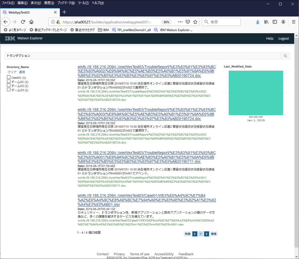Jump to first page with 先頭

(x=188, y=234)
